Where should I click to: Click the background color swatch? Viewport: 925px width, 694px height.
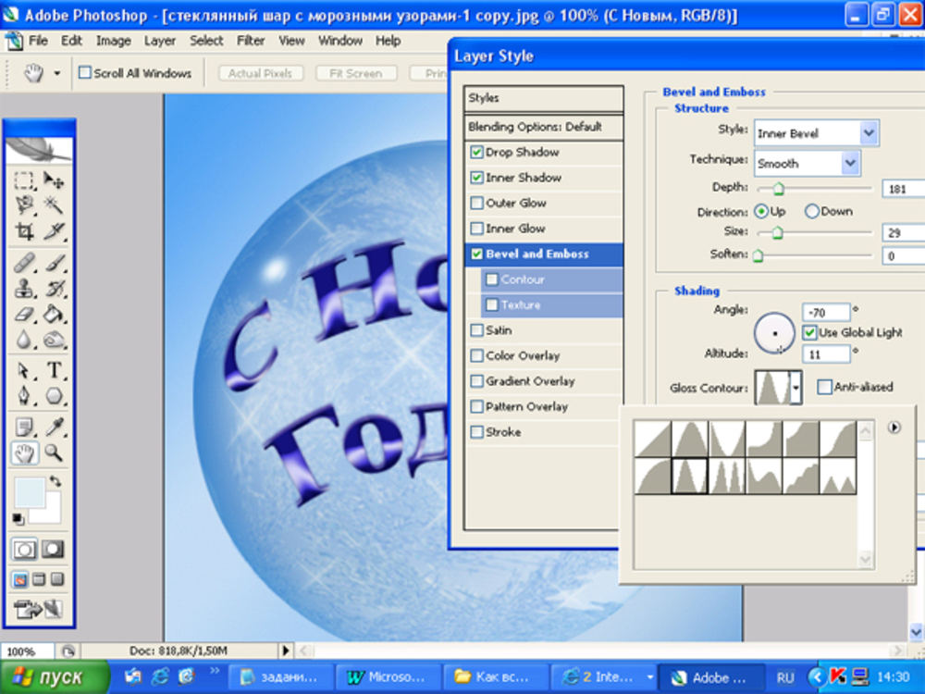pyautogui.click(x=52, y=514)
